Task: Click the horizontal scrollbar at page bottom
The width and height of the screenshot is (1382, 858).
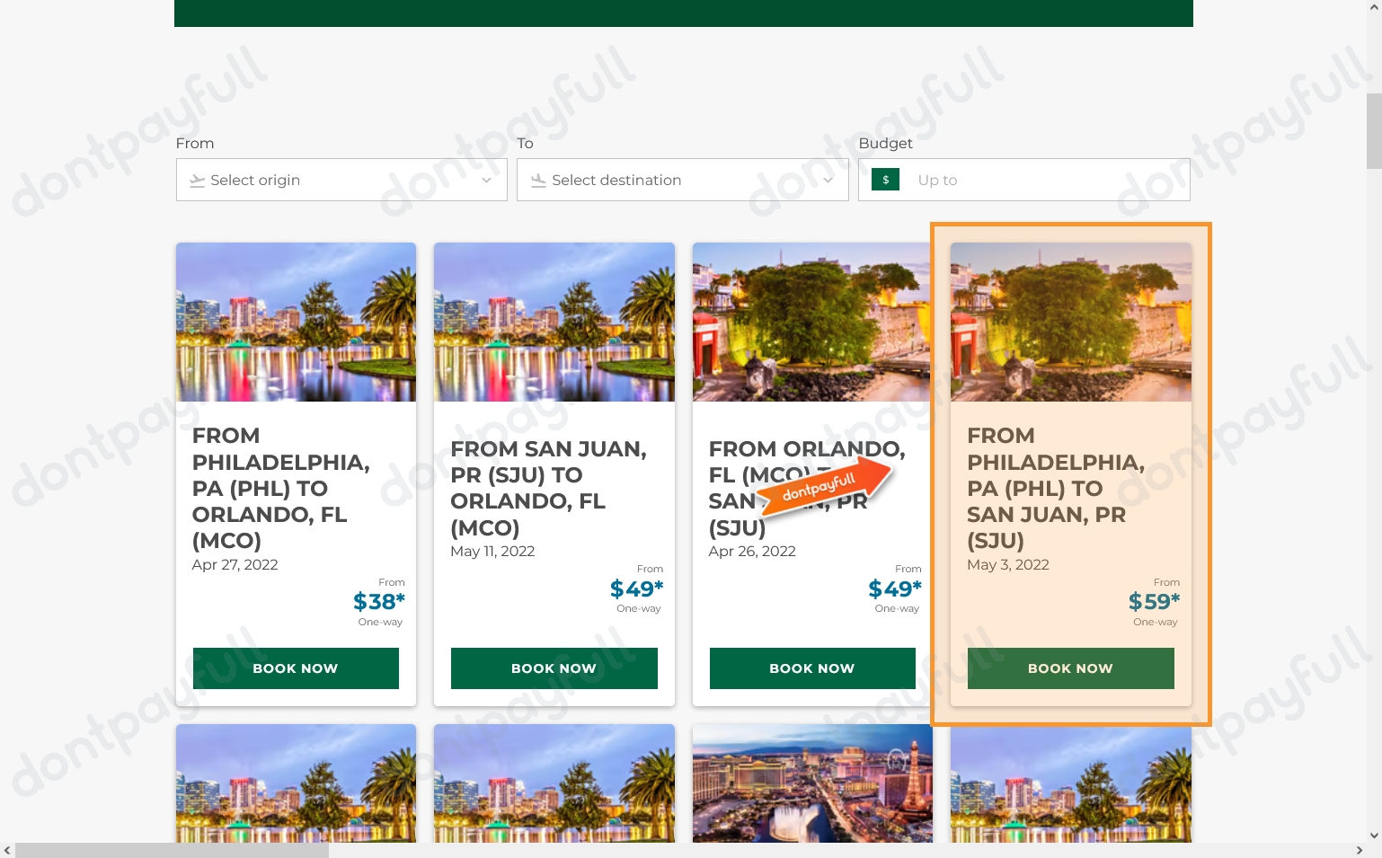Action: pos(171,850)
